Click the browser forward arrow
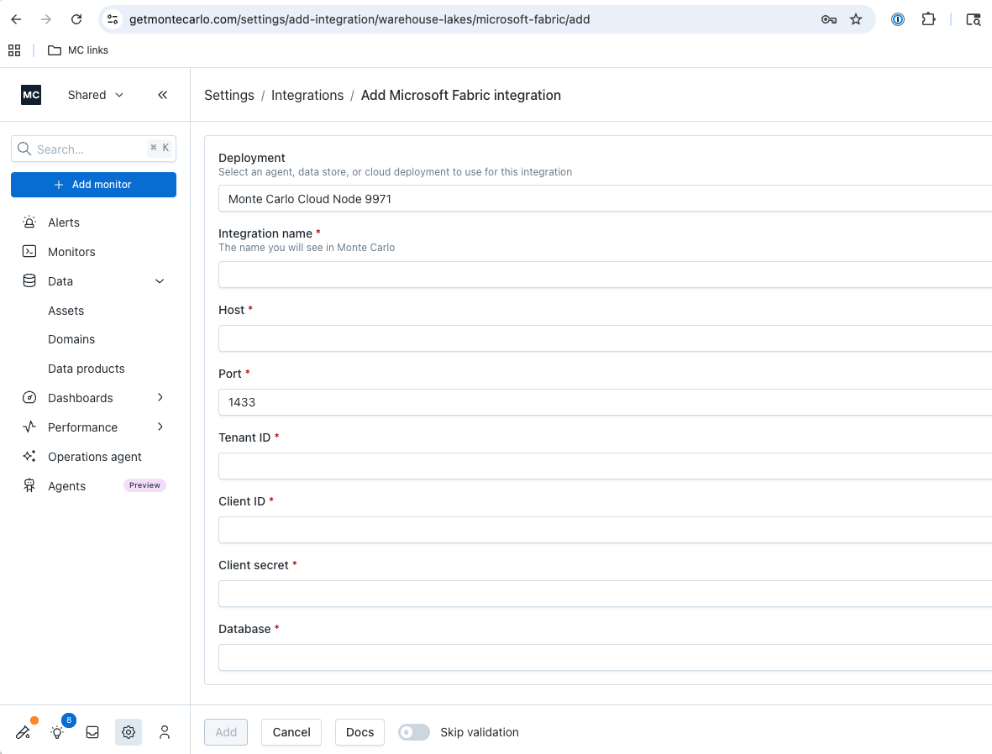The height and width of the screenshot is (754, 992). [x=46, y=19]
